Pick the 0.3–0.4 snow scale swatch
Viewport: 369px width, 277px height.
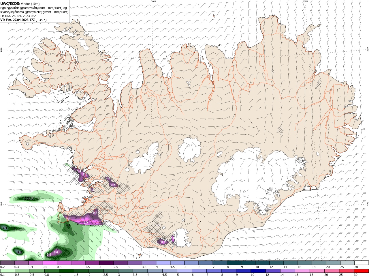coord(21,263)
